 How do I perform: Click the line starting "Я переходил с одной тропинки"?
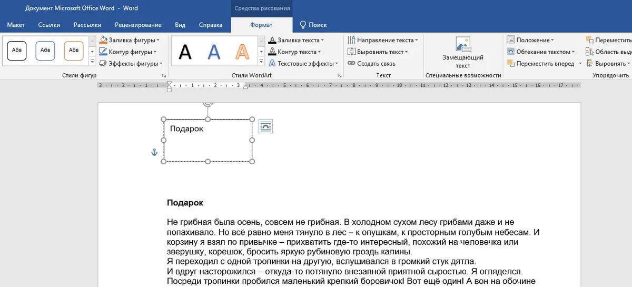321,262
